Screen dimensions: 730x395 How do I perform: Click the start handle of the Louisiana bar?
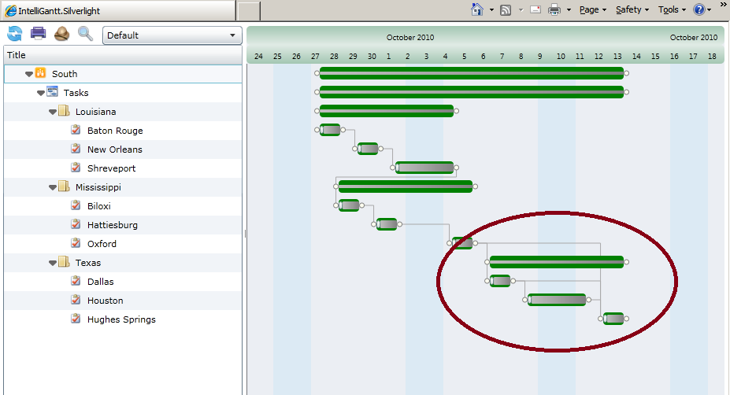pyautogui.click(x=317, y=111)
